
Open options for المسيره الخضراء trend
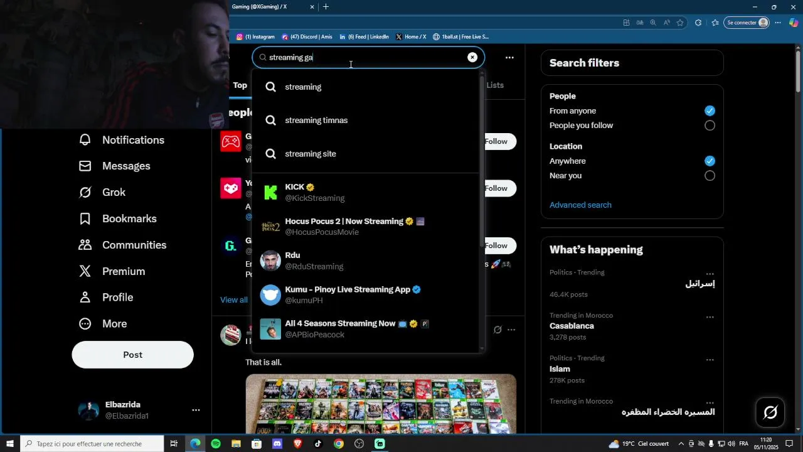coord(710,402)
